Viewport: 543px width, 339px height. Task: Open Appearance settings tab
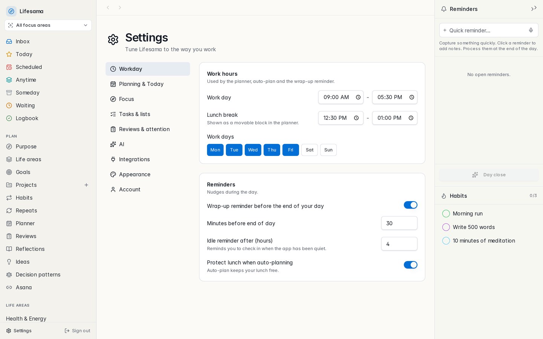point(148,174)
